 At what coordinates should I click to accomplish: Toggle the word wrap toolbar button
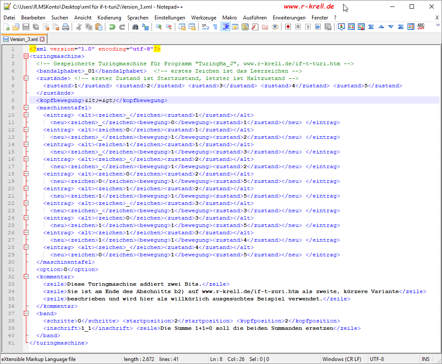[205, 27]
